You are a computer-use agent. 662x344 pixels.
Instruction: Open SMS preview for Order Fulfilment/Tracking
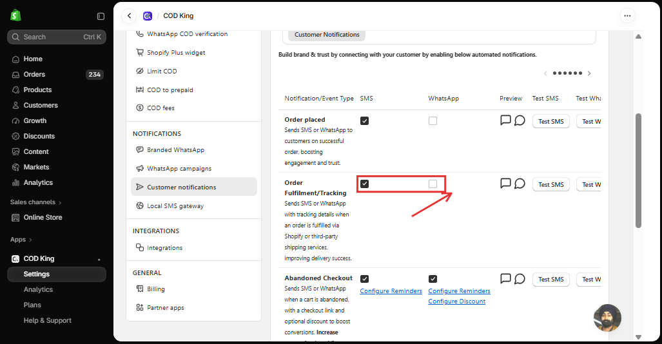click(505, 183)
